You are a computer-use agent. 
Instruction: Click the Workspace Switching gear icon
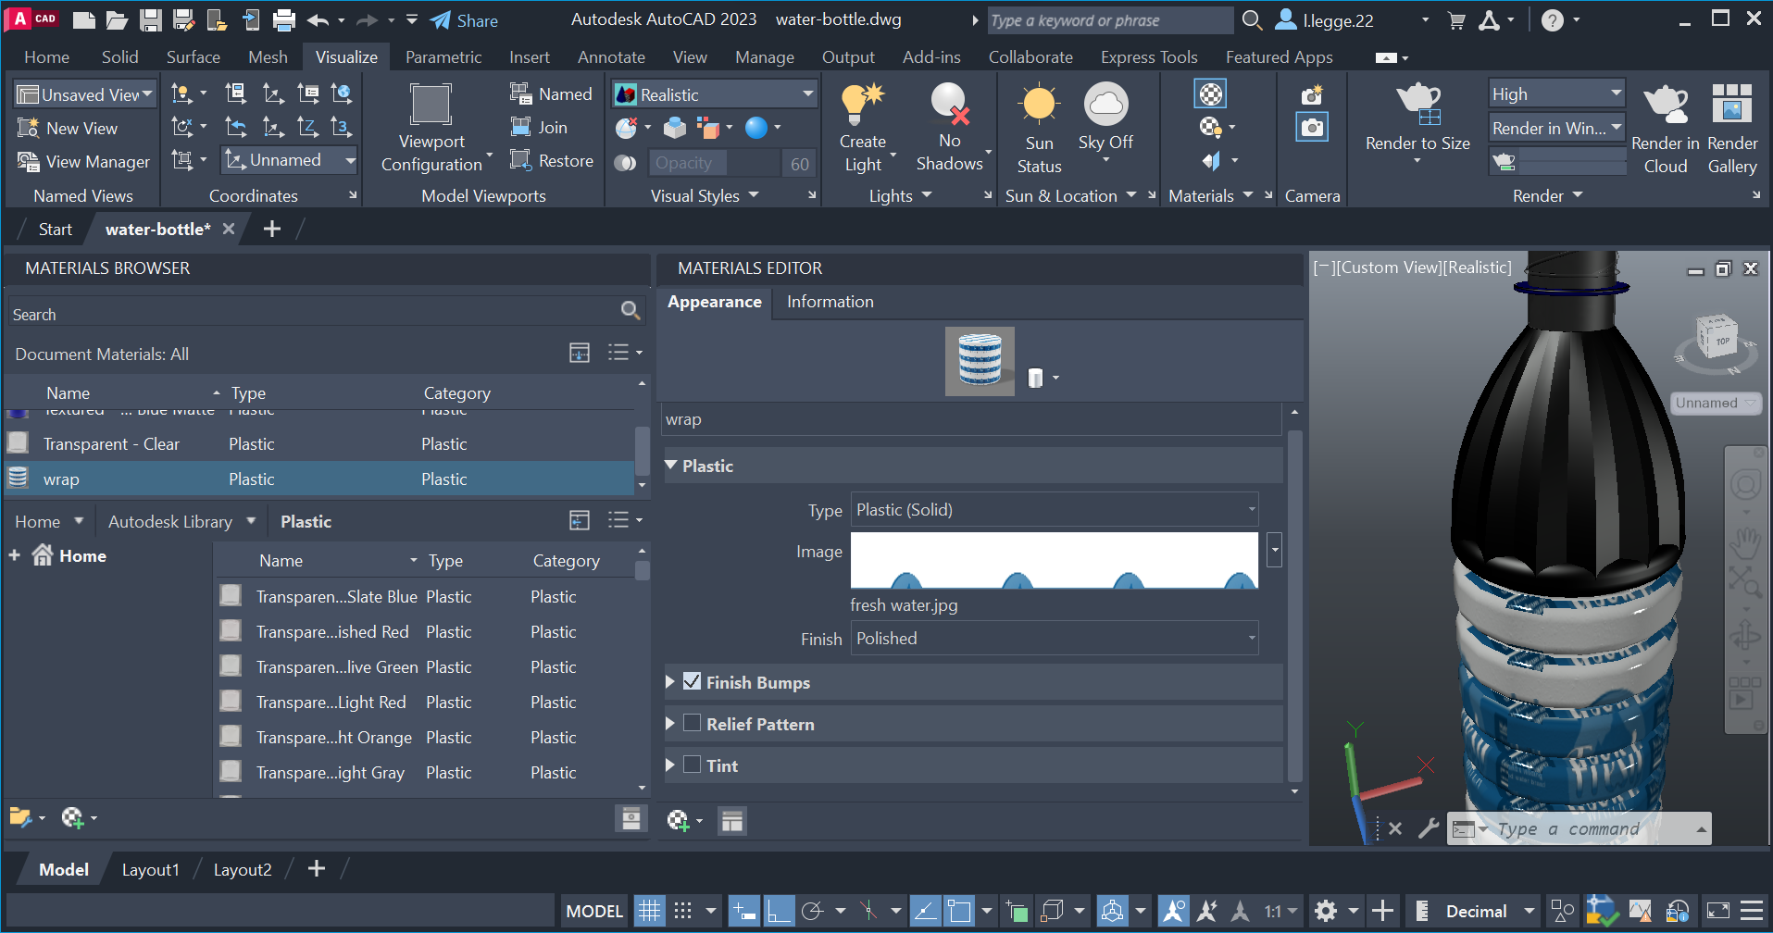tap(1326, 912)
